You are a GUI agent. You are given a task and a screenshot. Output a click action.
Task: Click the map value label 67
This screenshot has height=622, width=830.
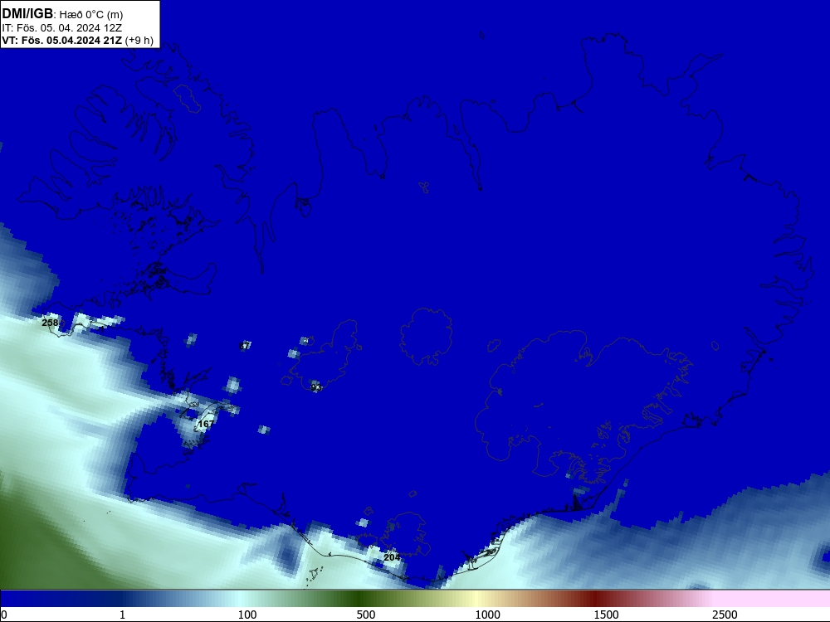click(x=244, y=346)
